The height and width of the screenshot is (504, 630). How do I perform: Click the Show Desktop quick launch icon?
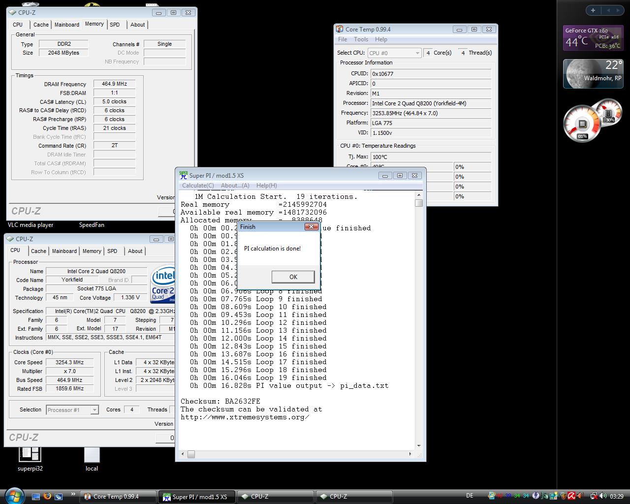coord(36,496)
